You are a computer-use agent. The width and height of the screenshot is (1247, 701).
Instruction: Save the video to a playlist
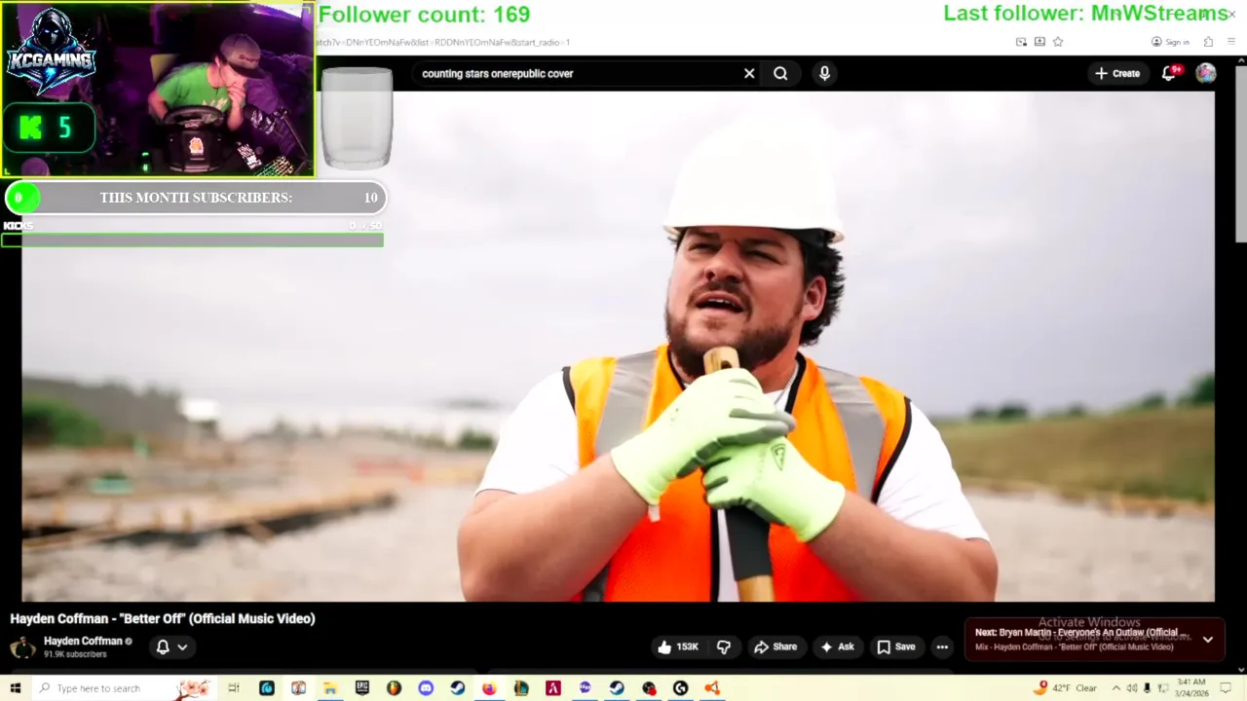tap(895, 646)
